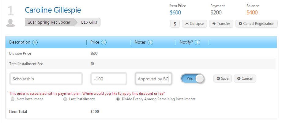Click the Transfer button
Viewport: 282px width, 123px height.
[x=221, y=24]
